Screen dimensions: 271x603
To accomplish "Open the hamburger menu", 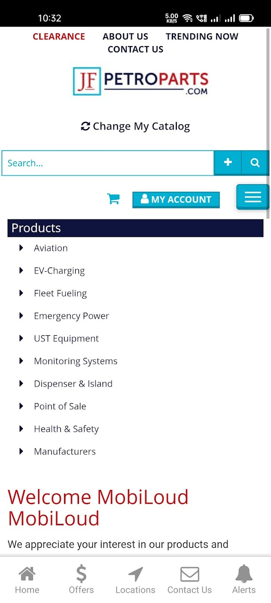I will click(253, 197).
